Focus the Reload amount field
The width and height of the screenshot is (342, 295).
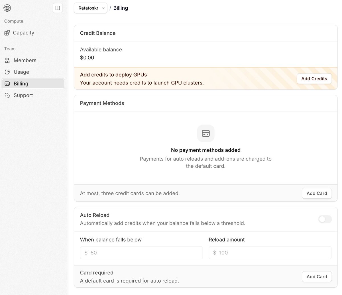(270, 253)
